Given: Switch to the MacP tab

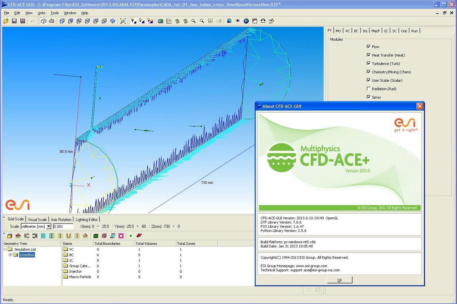Looking at the screenshot, I should click(375, 31).
